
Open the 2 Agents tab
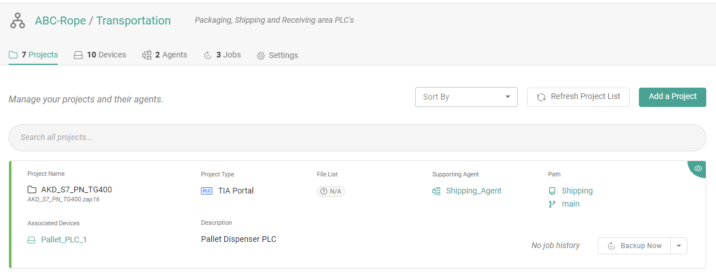164,55
